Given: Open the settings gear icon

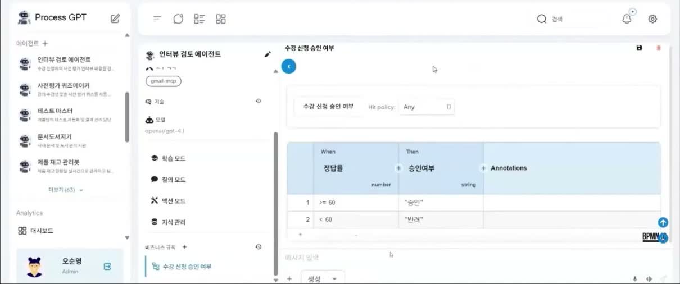Looking at the screenshot, I should [x=652, y=19].
